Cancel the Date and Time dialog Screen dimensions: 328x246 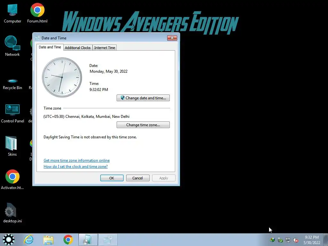[x=138, y=178]
